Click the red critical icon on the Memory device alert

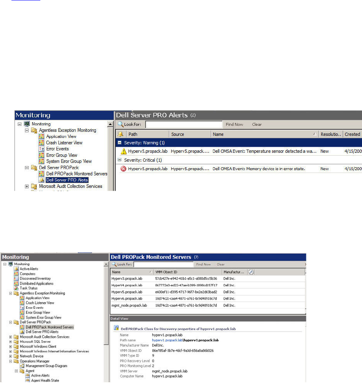123,169
